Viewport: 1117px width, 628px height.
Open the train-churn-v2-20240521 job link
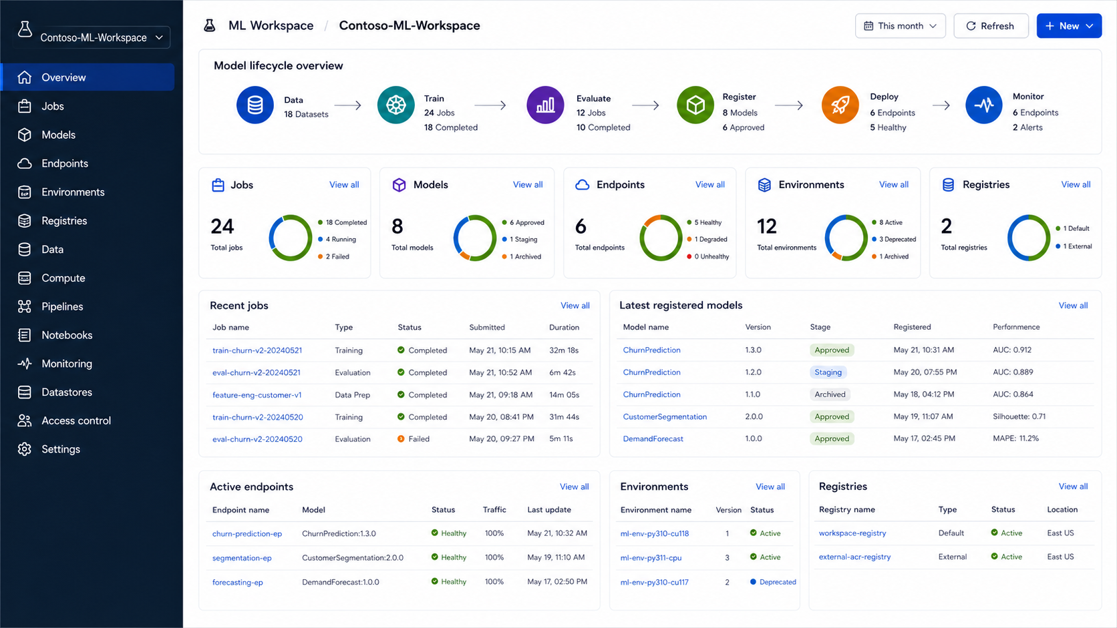click(x=257, y=350)
